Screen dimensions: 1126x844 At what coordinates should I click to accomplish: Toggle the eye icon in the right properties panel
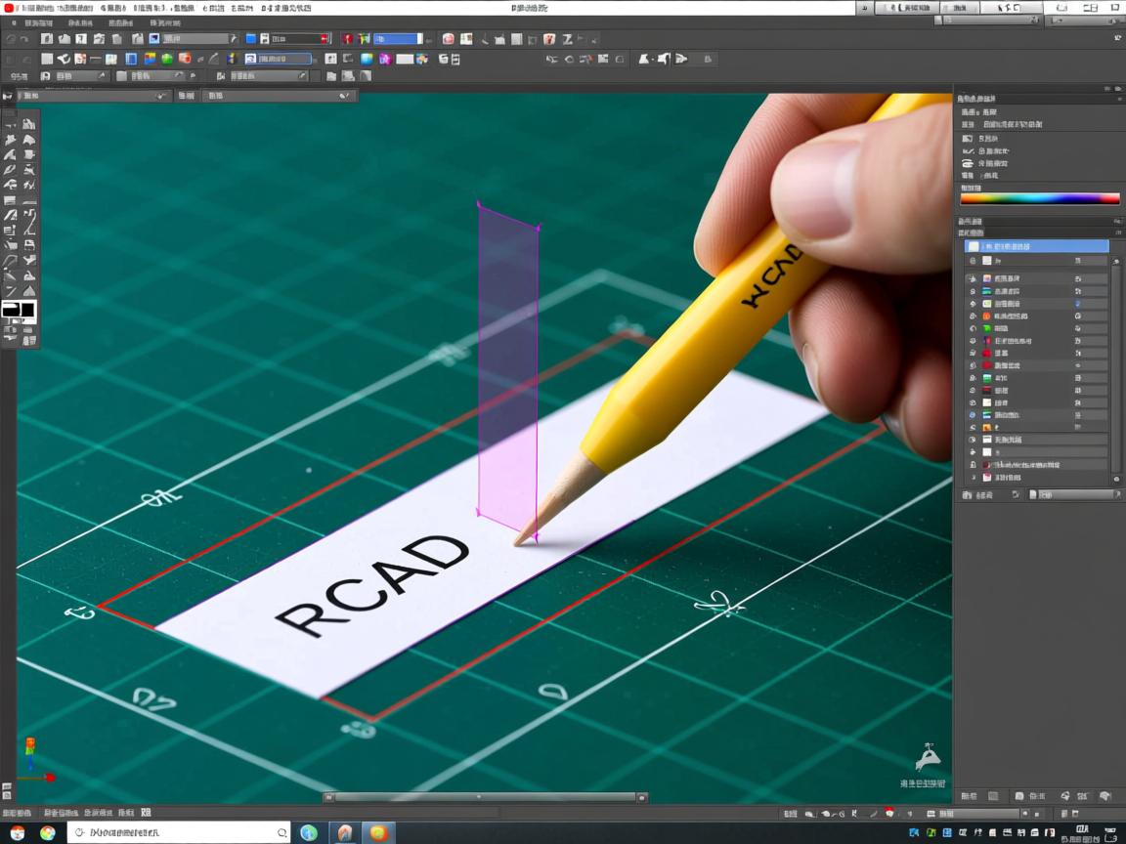click(x=968, y=163)
